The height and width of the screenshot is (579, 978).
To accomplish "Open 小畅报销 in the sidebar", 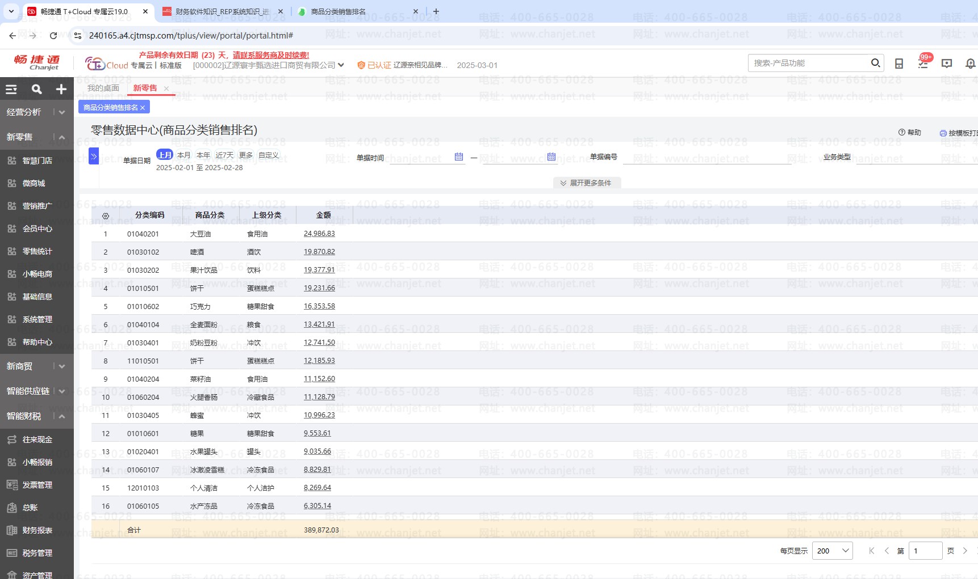I will click(37, 462).
